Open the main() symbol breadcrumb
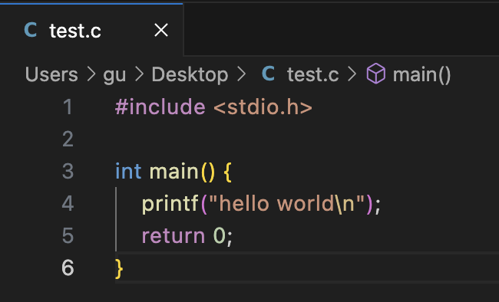The width and height of the screenshot is (499, 302). tap(421, 75)
